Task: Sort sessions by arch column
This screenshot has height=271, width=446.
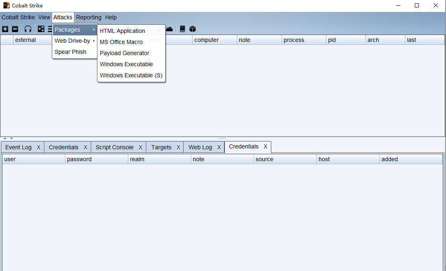Action: (x=386, y=40)
